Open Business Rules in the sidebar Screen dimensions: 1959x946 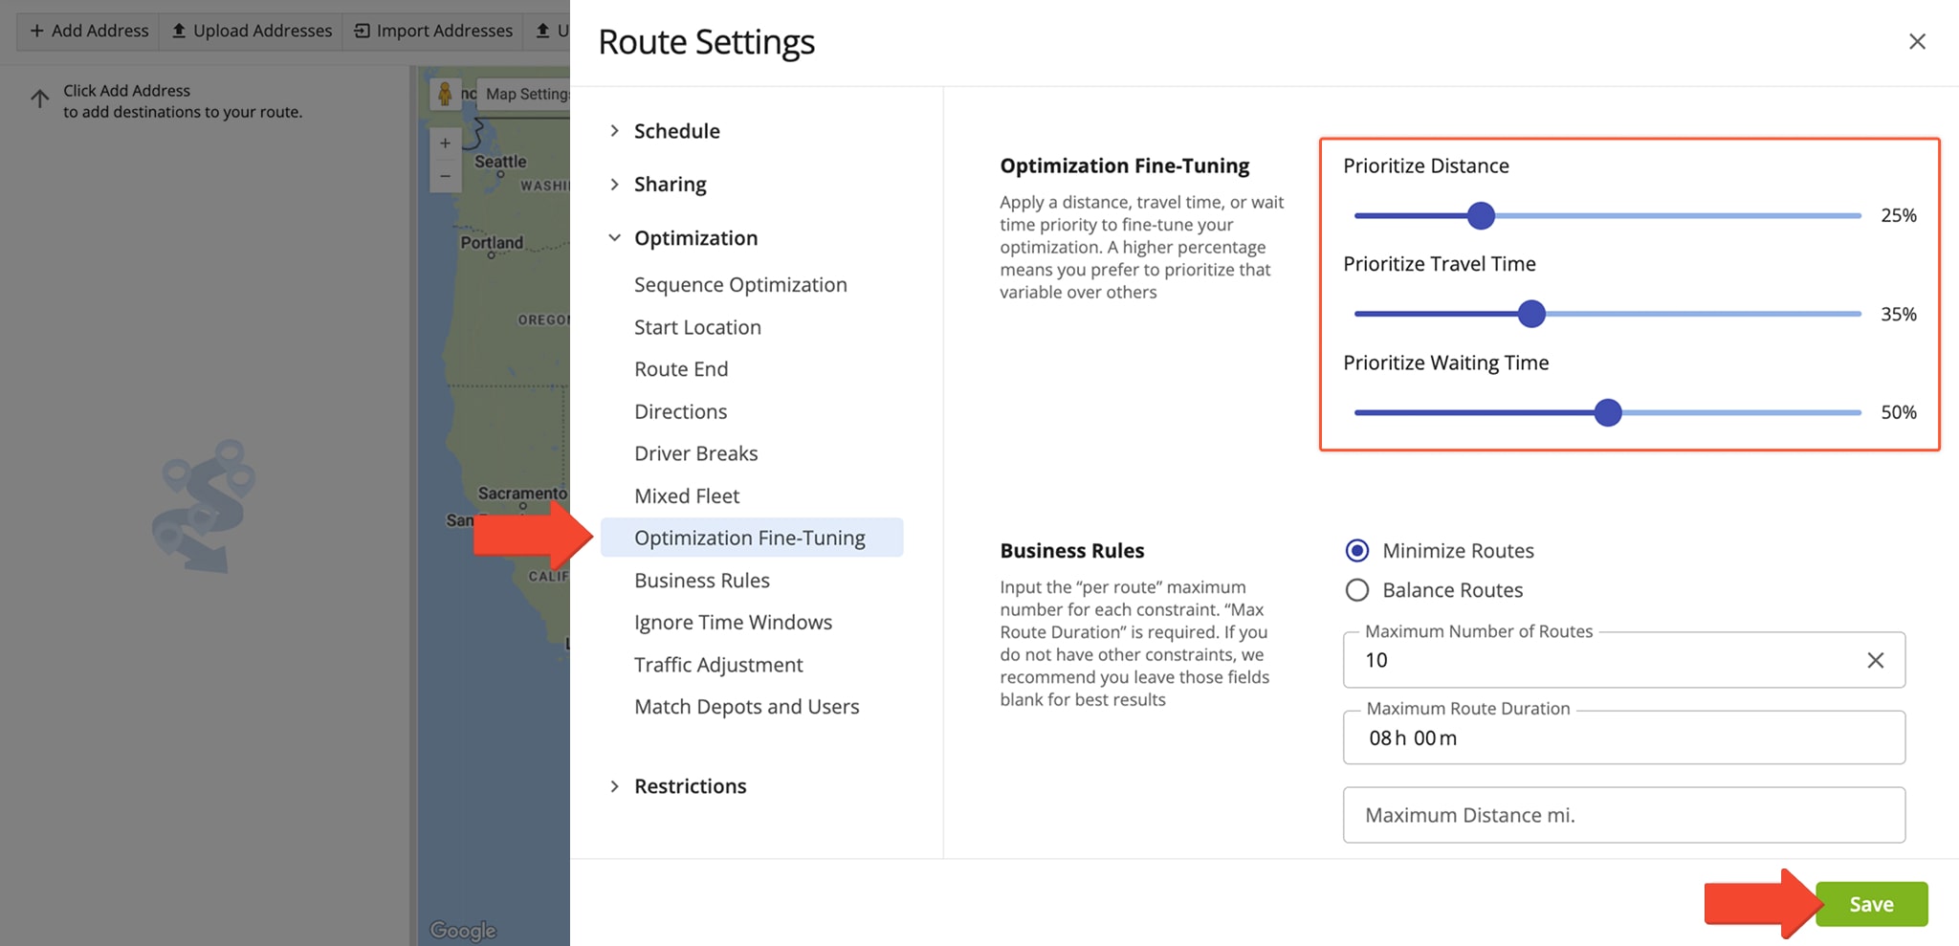tap(701, 581)
